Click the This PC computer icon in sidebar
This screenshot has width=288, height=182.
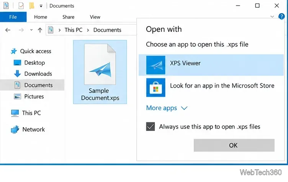[x=15, y=113]
